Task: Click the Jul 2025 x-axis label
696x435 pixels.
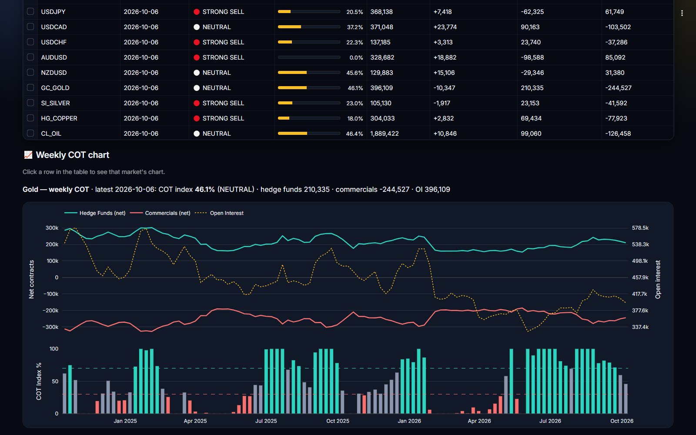Action: tap(266, 421)
